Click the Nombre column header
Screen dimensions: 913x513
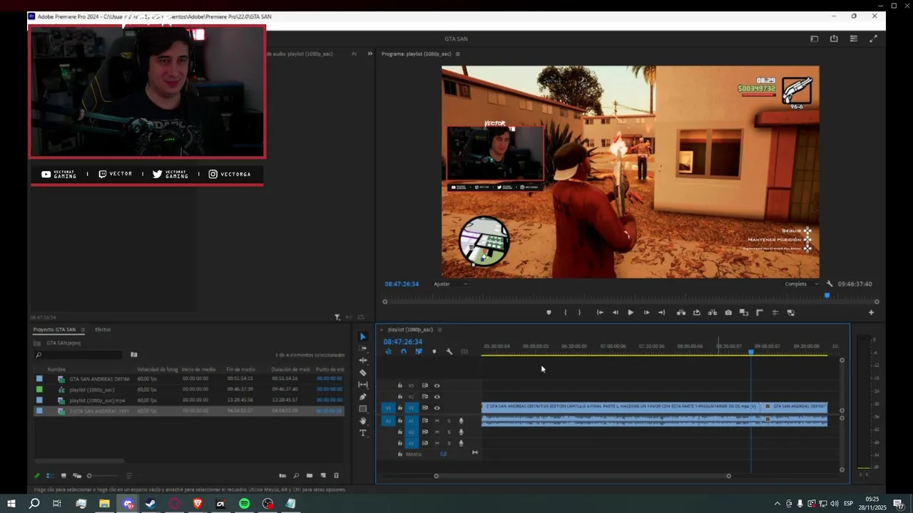pos(56,370)
